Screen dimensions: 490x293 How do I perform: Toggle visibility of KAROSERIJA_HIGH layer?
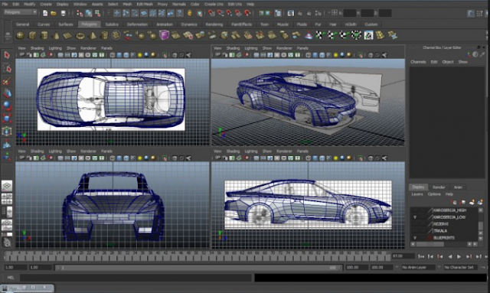(x=415, y=210)
